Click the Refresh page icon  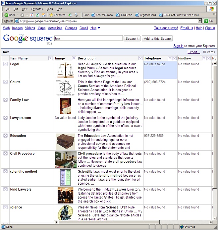37,15
